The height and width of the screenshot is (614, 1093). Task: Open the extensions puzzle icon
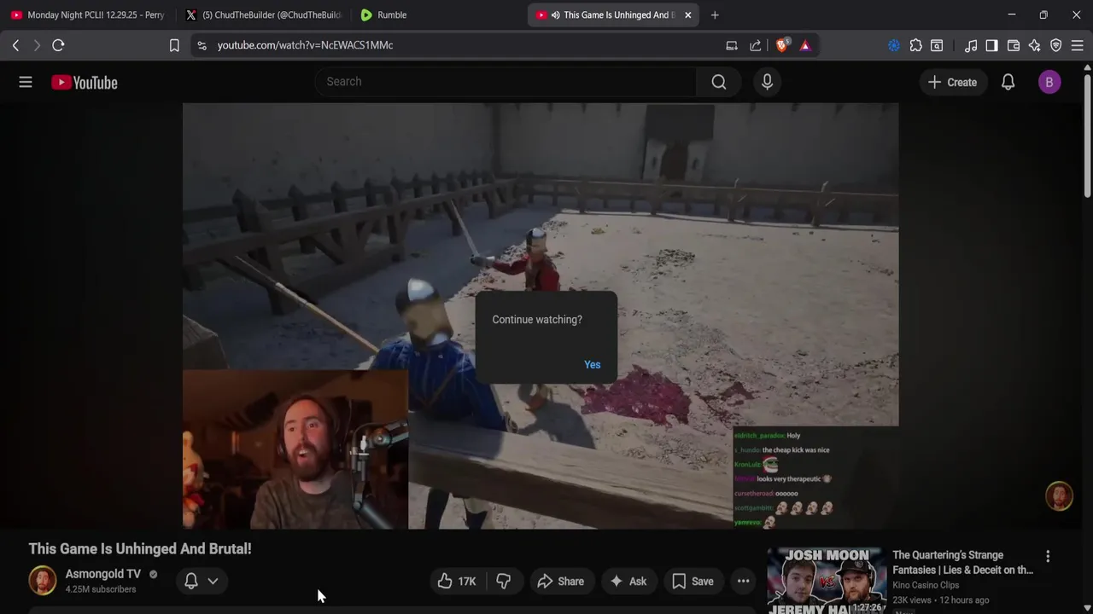pyautogui.click(x=915, y=45)
